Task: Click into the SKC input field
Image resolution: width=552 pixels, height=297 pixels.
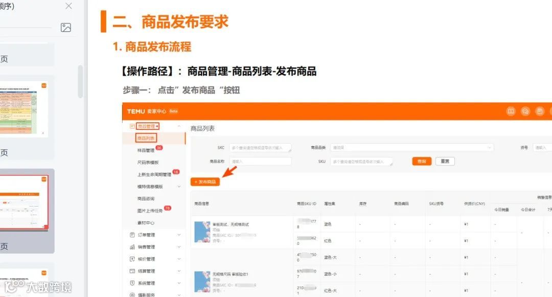Action: click(260, 148)
